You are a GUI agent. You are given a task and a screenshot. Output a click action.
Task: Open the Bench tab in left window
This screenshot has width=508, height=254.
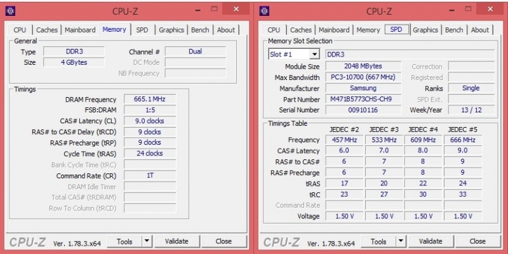pyautogui.click(x=200, y=30)
